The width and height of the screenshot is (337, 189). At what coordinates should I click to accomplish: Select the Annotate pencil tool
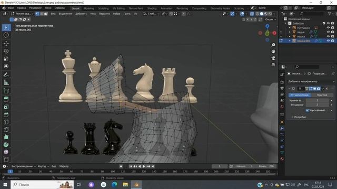click(x=6, y=75)
